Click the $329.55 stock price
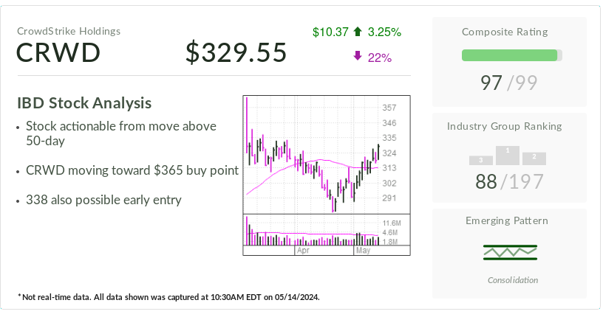603x317 pixels. pyautogui.click(x=236, y=53)
